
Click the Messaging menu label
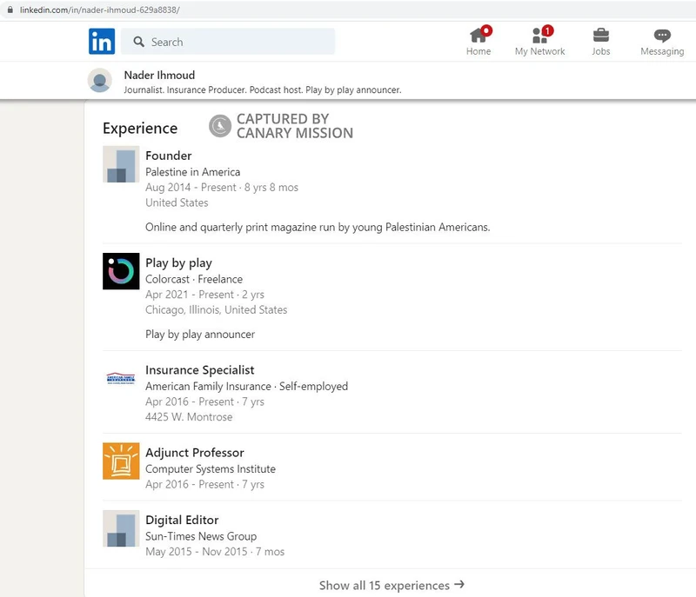(x=662, y=51)
